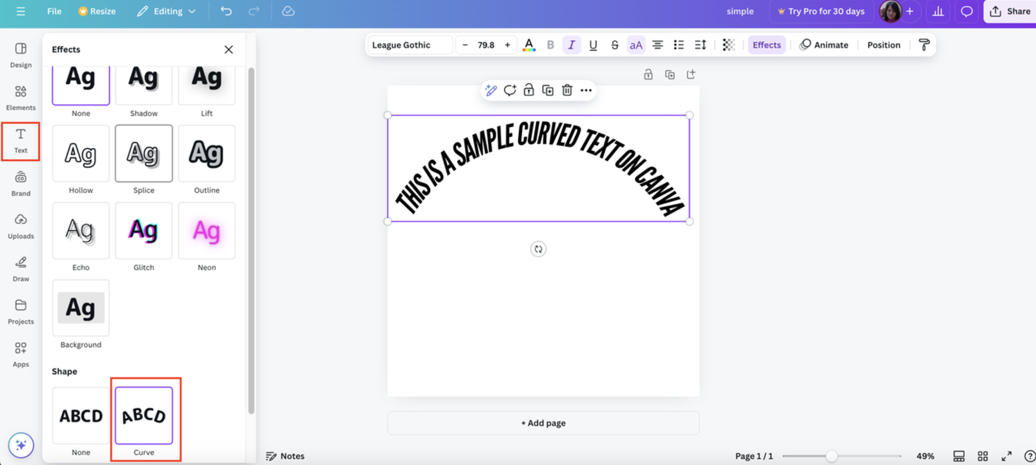Delete the selected text element

567,90
